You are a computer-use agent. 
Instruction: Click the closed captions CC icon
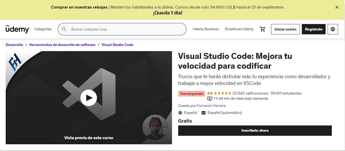tap(204, 113)
